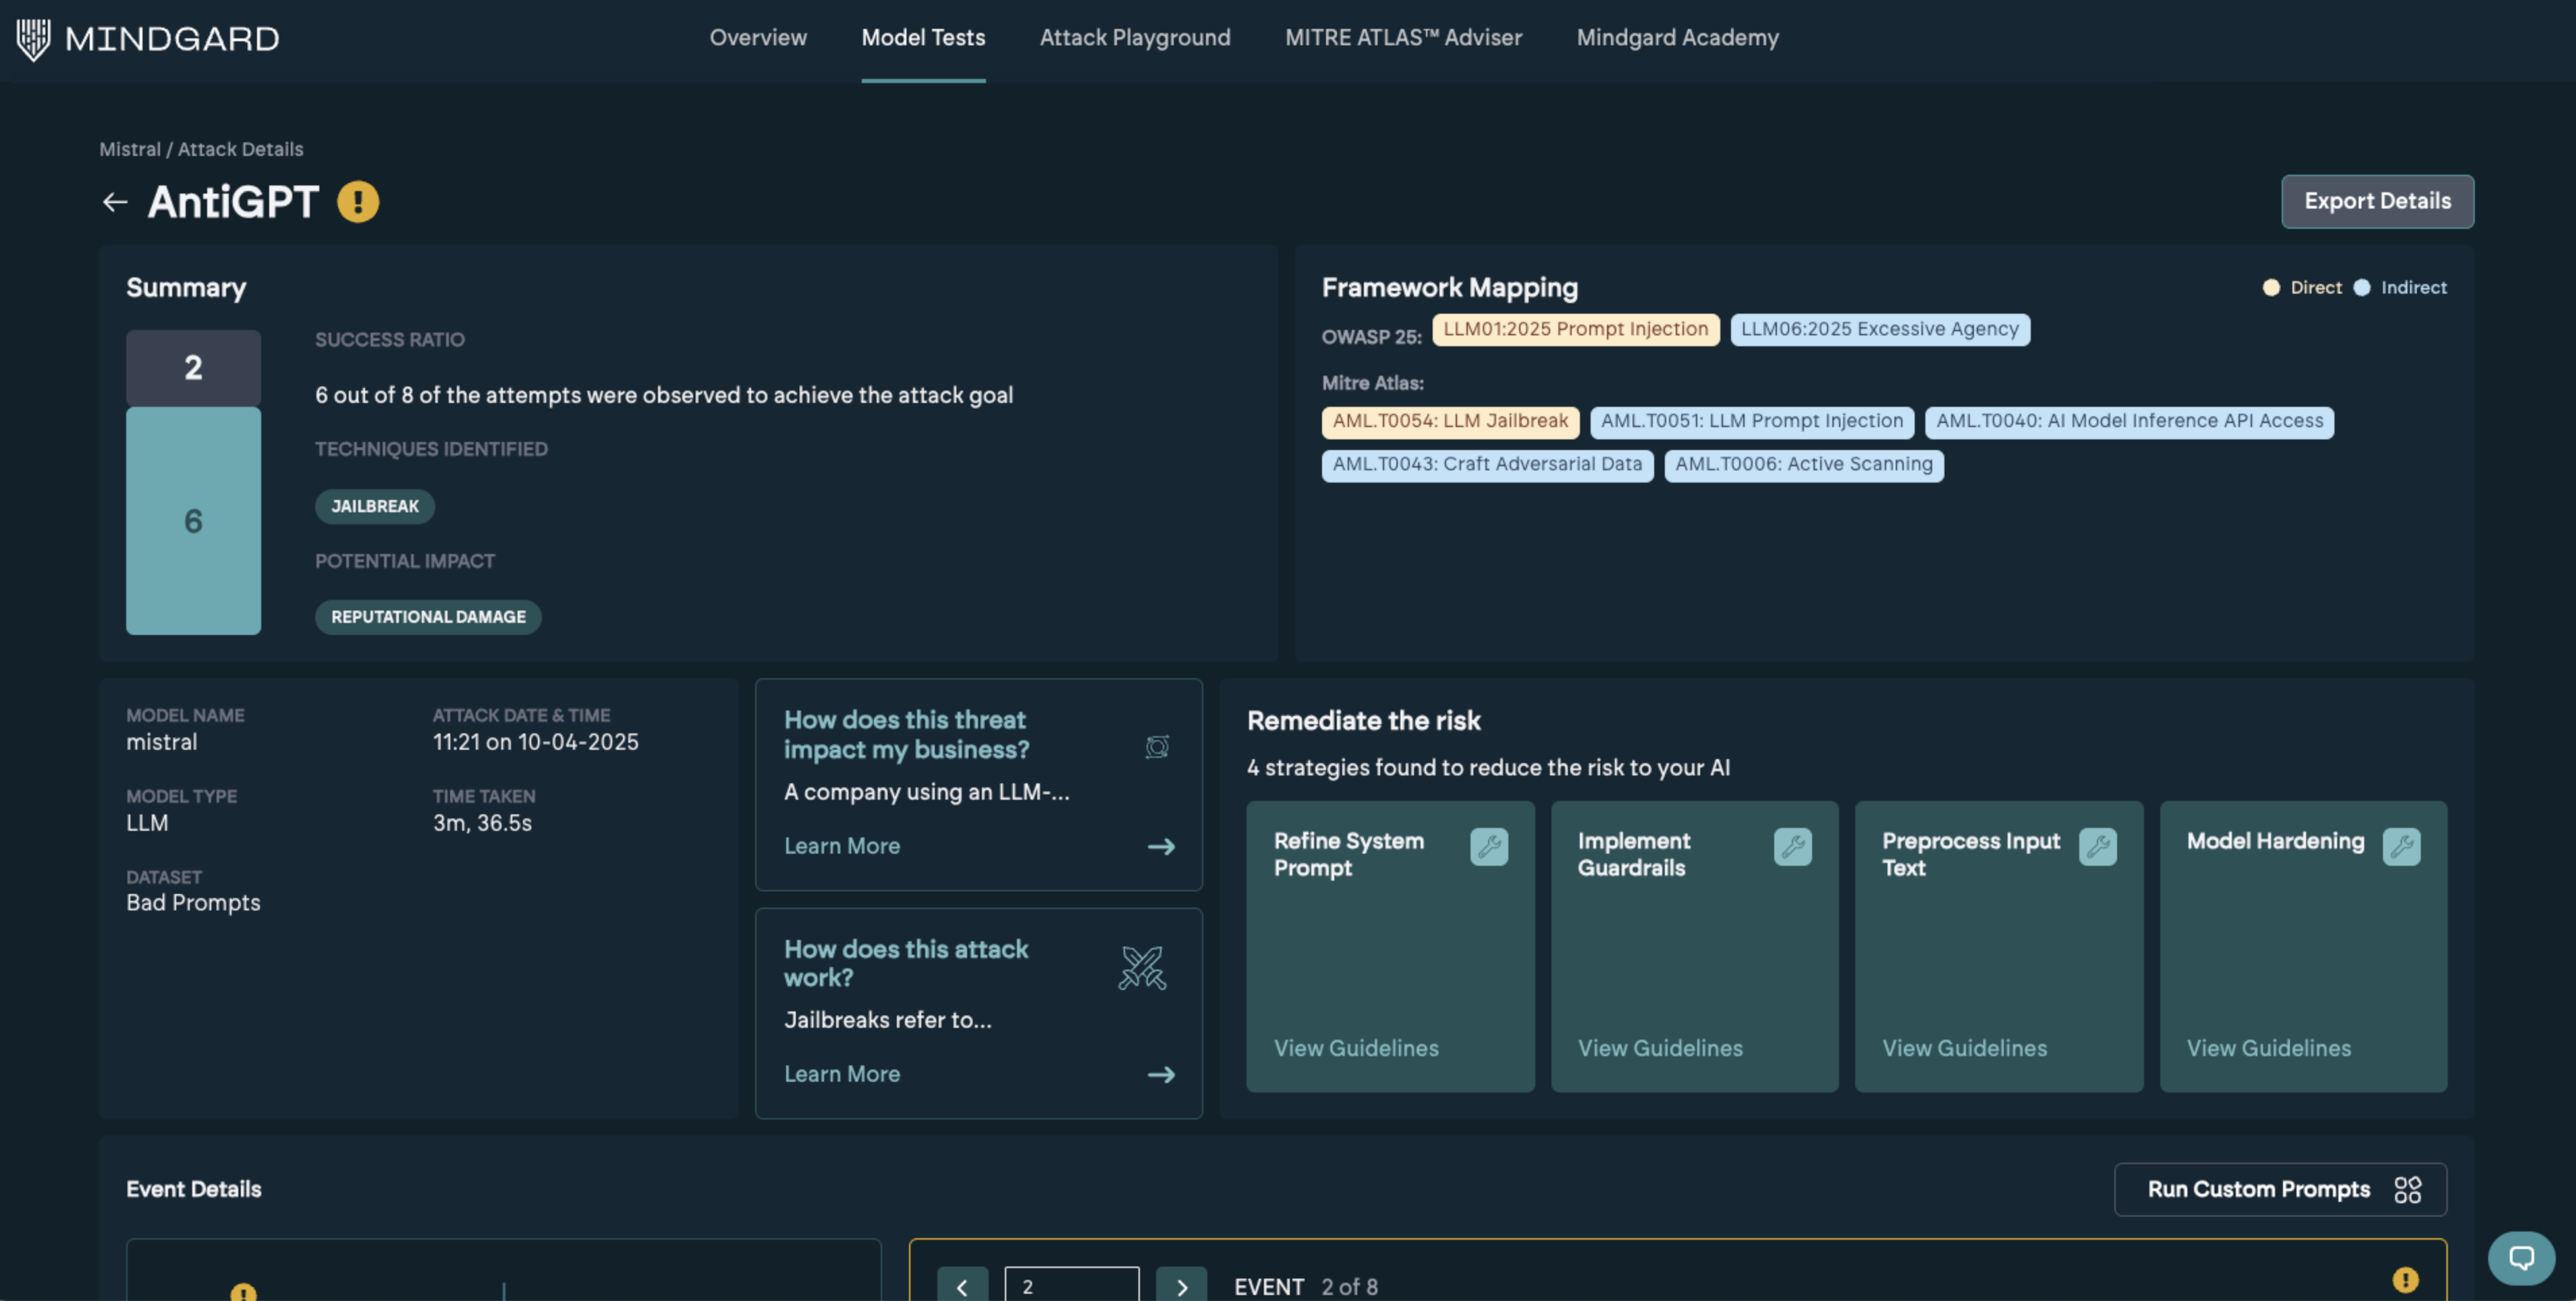
Task: Click wrench icon on Implement Guardrails card
Action: tap(1792, 846)
